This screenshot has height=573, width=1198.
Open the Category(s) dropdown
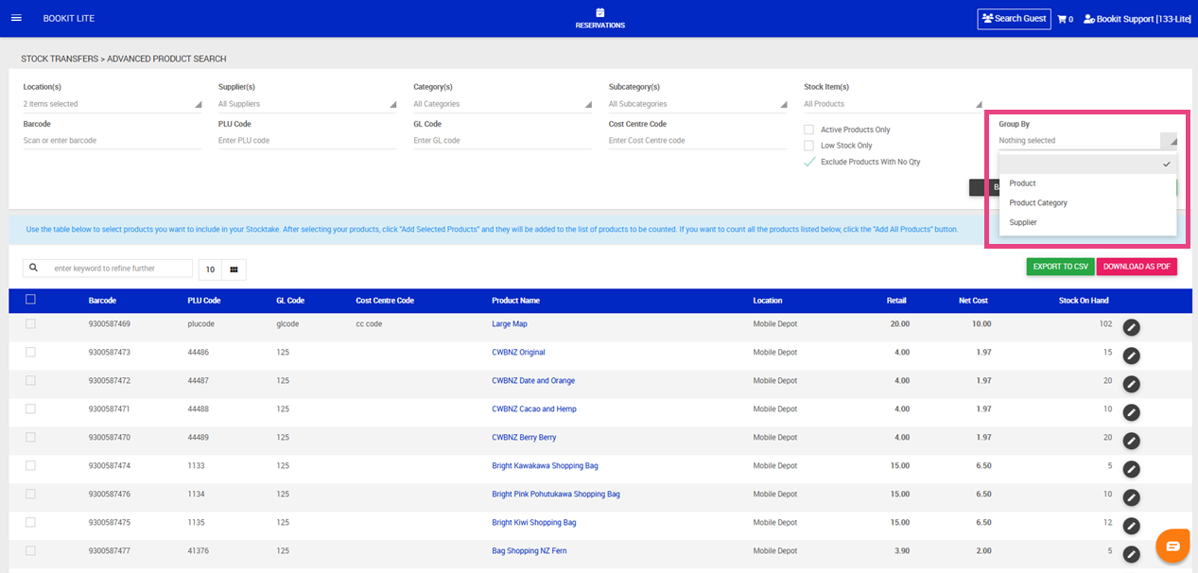point(503,104)
